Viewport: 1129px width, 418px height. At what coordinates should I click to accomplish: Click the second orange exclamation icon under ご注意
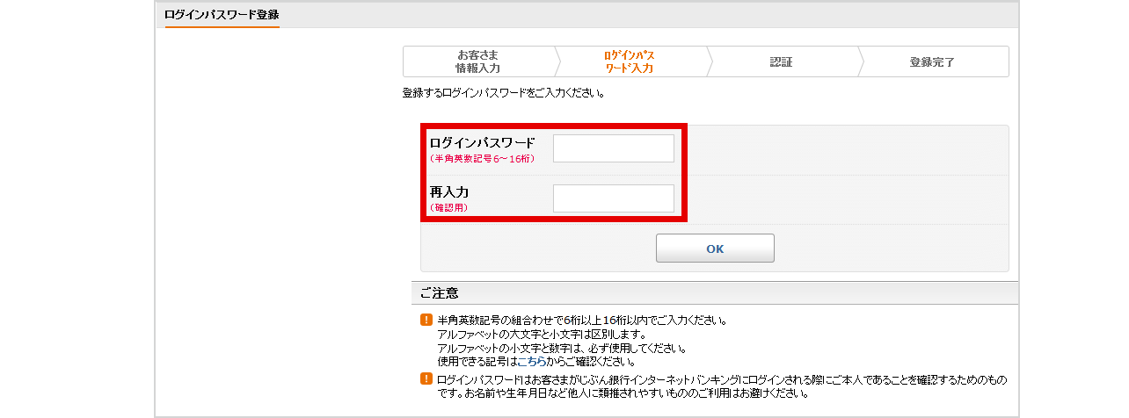click(x=426, y=379)
